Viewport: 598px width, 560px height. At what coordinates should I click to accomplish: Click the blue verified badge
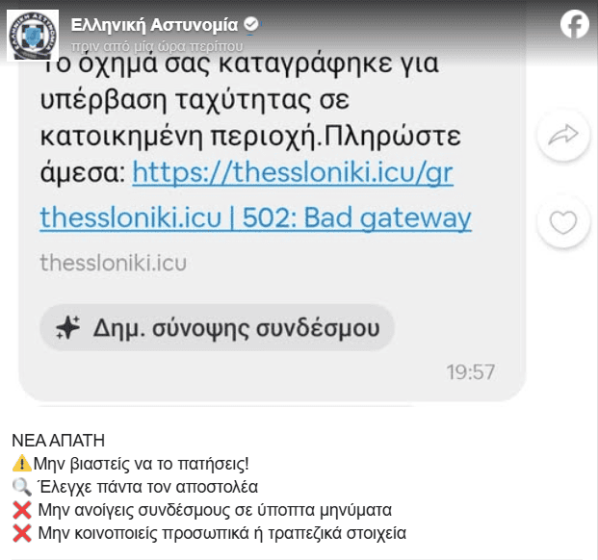click(x=251, y=24)
